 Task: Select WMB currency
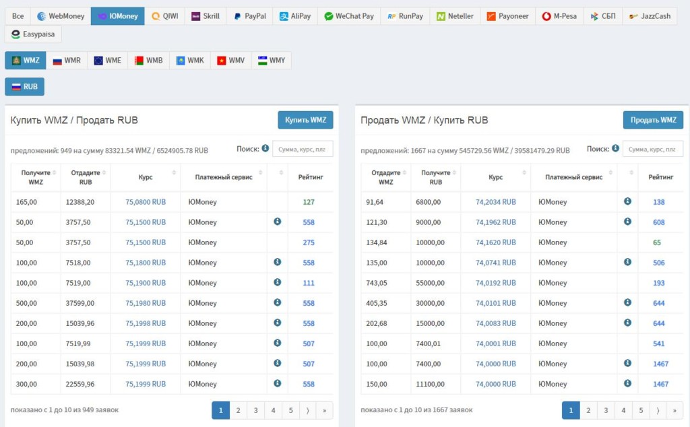tap(148, 60)
